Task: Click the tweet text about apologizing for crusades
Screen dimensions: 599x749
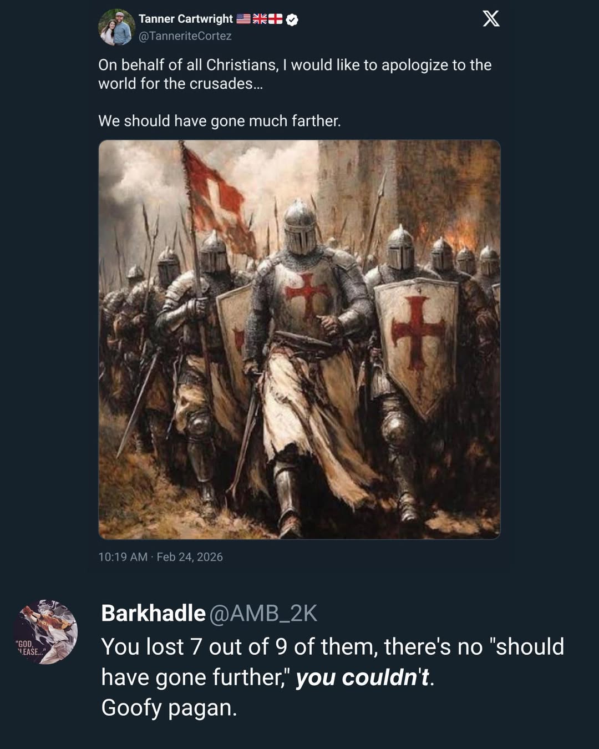Action: (x=295, y=75)
